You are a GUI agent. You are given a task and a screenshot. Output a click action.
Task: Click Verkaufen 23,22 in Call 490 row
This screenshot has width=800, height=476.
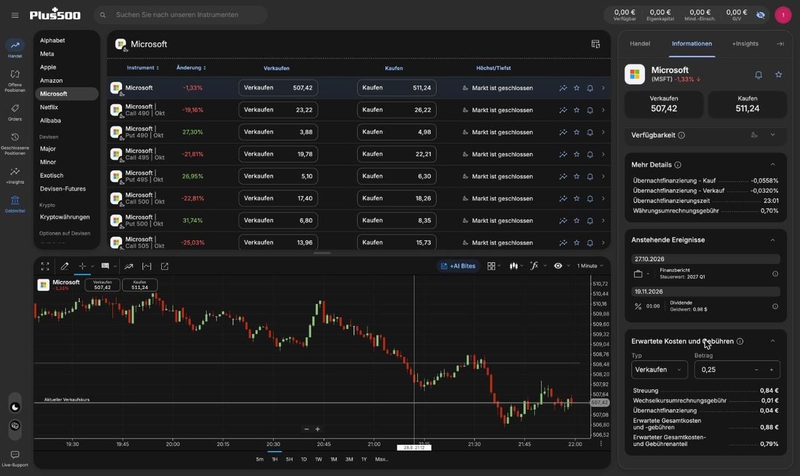click(x=278, y=110)
